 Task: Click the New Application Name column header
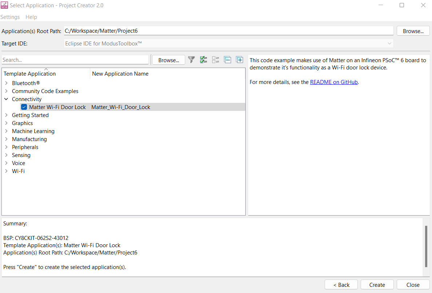pyautogui.click(x=167, y=74)
